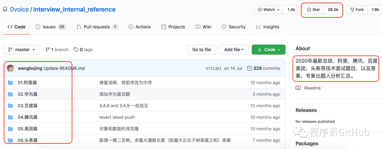382x149 pixels.
Task: Open the 04.腾讯篇 folder
Action: point(28,117)
